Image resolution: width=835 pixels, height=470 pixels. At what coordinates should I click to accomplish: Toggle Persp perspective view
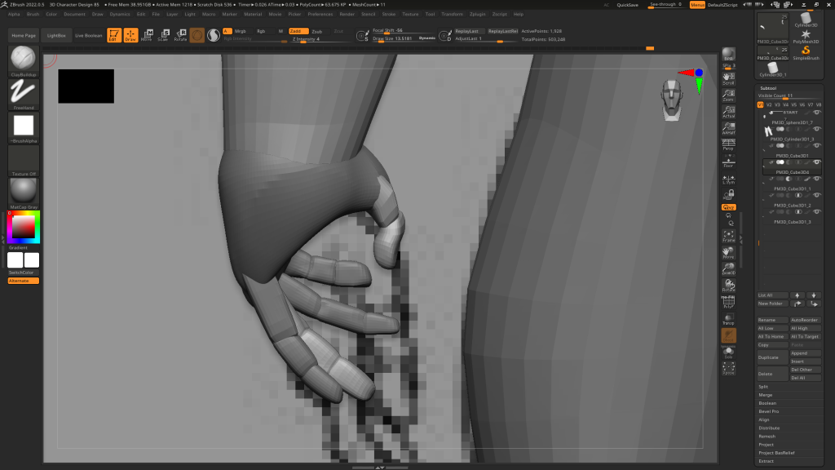728,145
